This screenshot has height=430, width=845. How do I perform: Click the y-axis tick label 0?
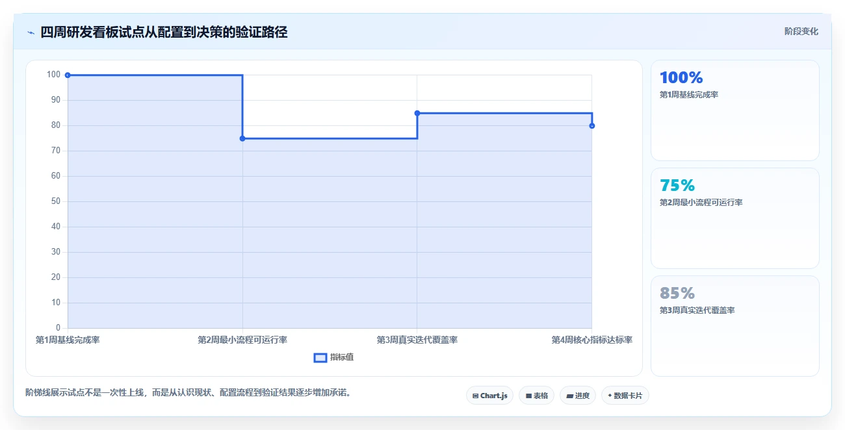(58, 328)
